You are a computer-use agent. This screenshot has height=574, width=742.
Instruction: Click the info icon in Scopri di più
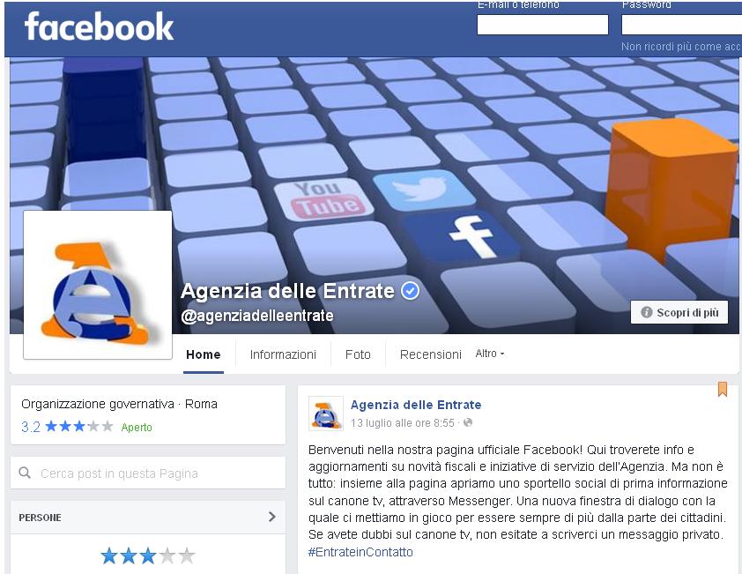point(646,312)
